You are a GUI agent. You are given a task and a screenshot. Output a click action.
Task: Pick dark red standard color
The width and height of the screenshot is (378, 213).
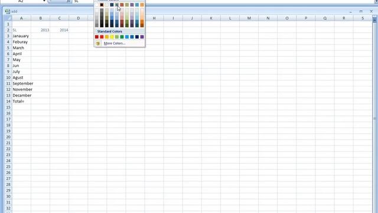tap(97, 37)
